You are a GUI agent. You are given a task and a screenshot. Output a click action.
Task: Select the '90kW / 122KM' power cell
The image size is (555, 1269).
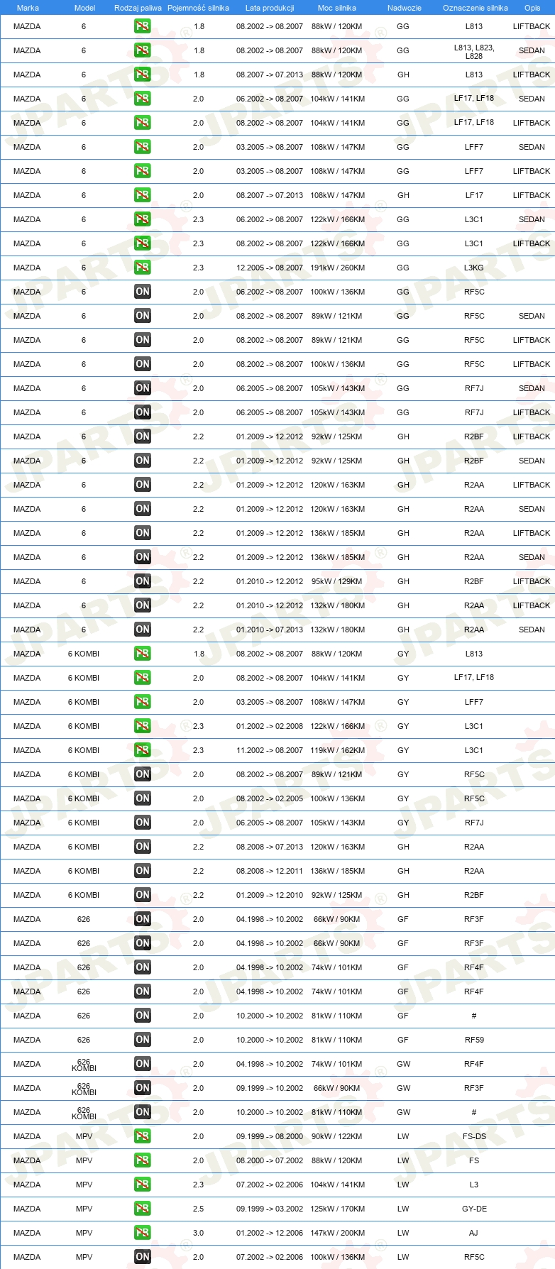coord(337,1136)
